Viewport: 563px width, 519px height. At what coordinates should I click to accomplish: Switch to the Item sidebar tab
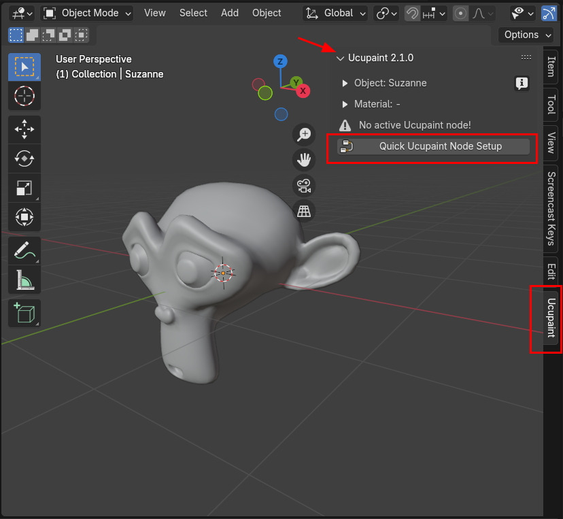[551, 67]
